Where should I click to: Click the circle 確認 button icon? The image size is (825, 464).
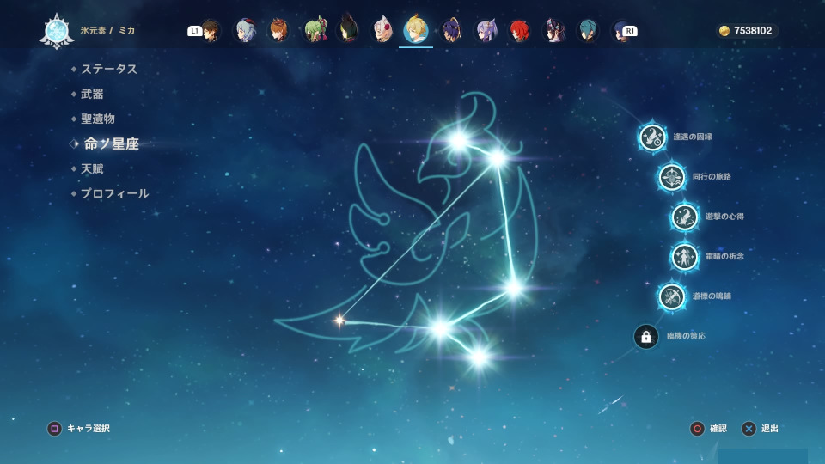[x=697, y=429]
